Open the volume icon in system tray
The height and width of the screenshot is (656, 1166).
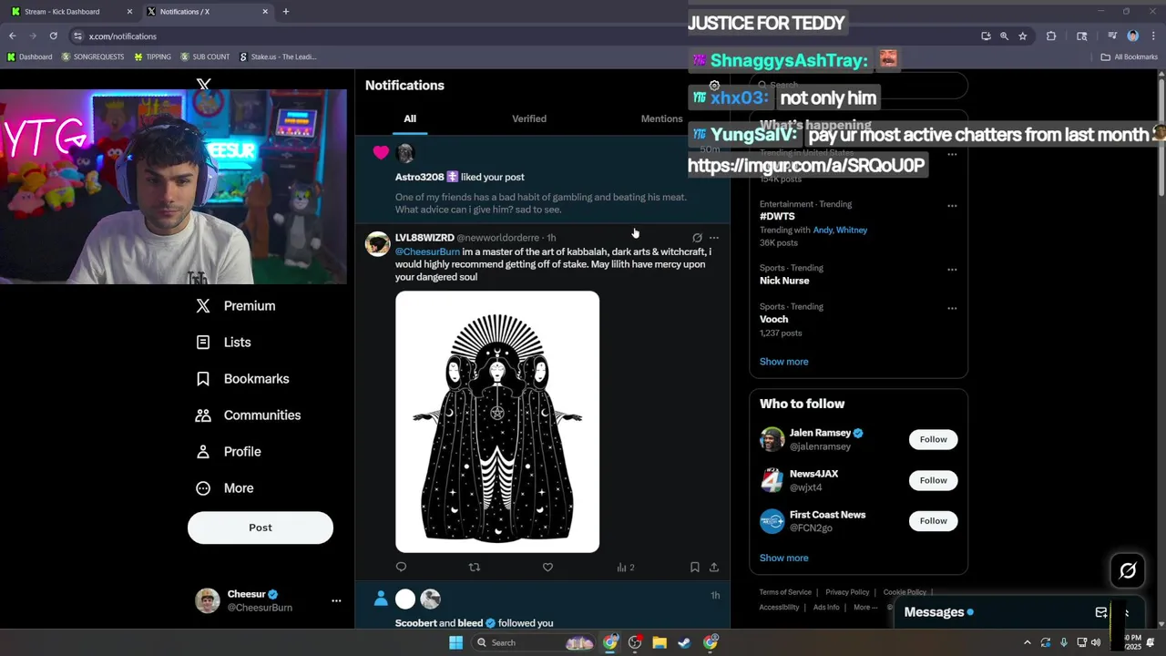(1095, 642)
